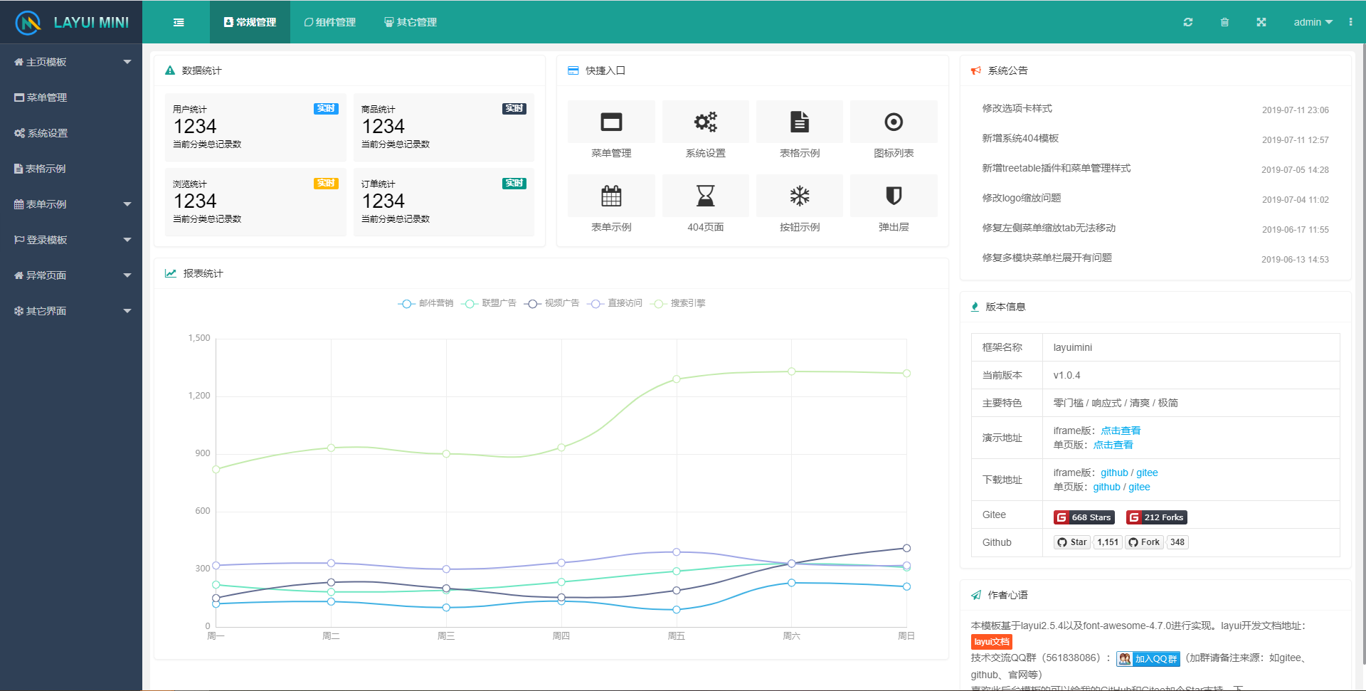The width and height of the screenshot is (1366, 691).
Task: Toggle 邮件营销 series in chart legend
Action: [x=425, y=303]
